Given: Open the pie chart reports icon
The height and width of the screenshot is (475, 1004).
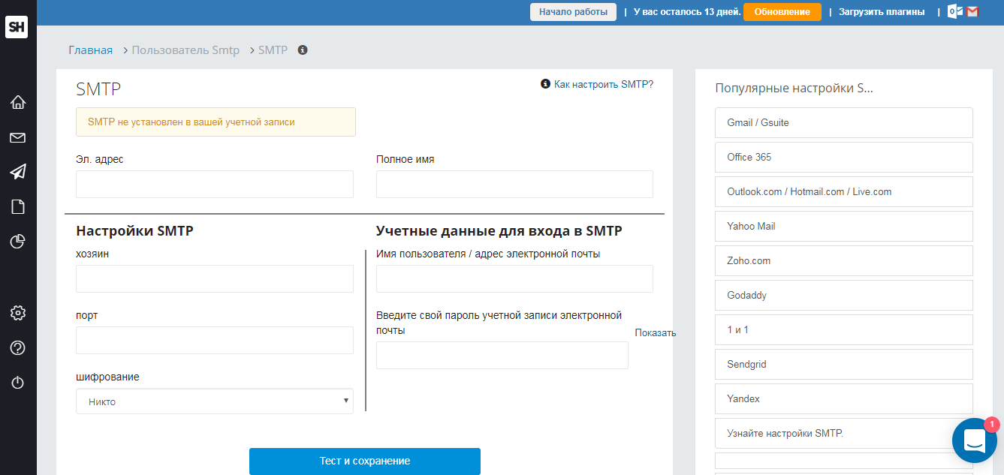Looking at the screenshot, I should click(18, 241).
